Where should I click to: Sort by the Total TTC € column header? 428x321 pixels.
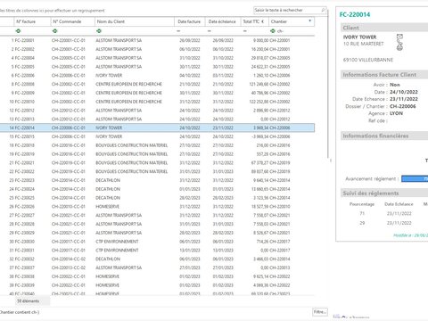[x=254, y=21]
